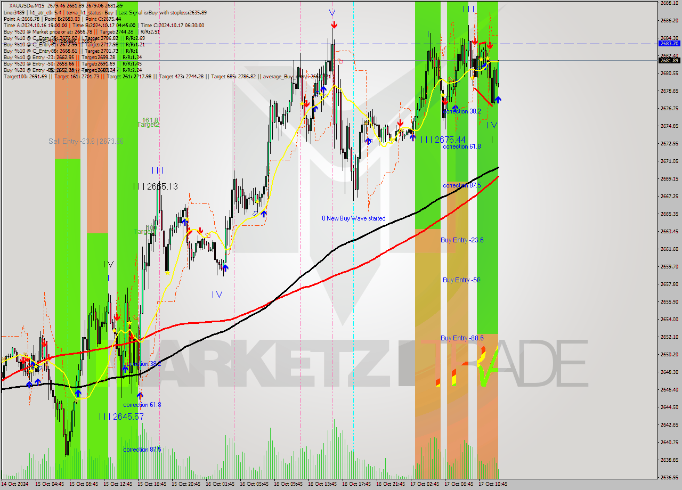Viewport: 682px width, 490px height.
Task: Click the 'Buy Entry -23.6' label
Action: coord(462,240)
